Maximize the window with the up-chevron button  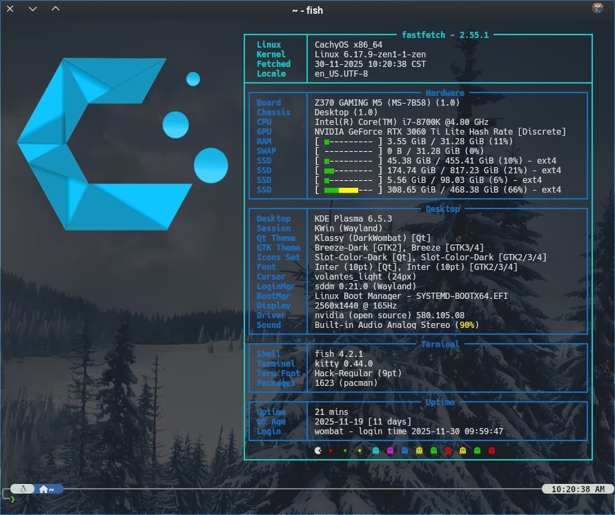55,9
